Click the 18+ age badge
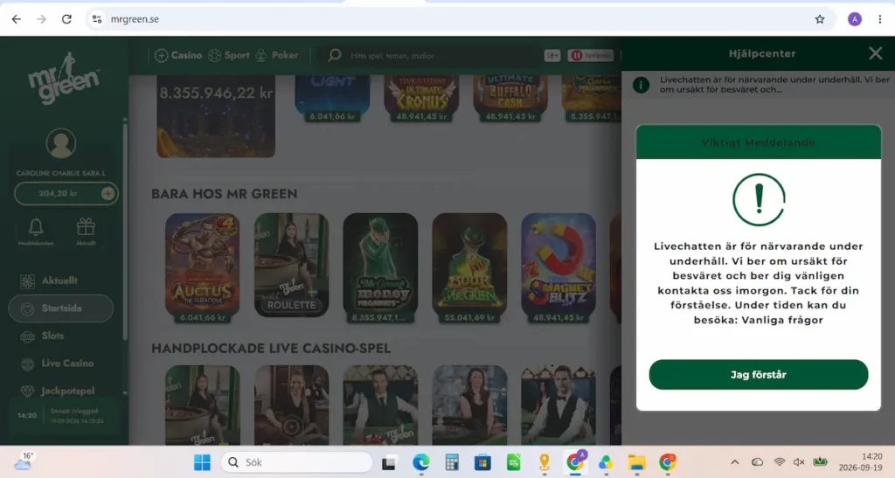The image size is (895, 478). coord(552,55)
